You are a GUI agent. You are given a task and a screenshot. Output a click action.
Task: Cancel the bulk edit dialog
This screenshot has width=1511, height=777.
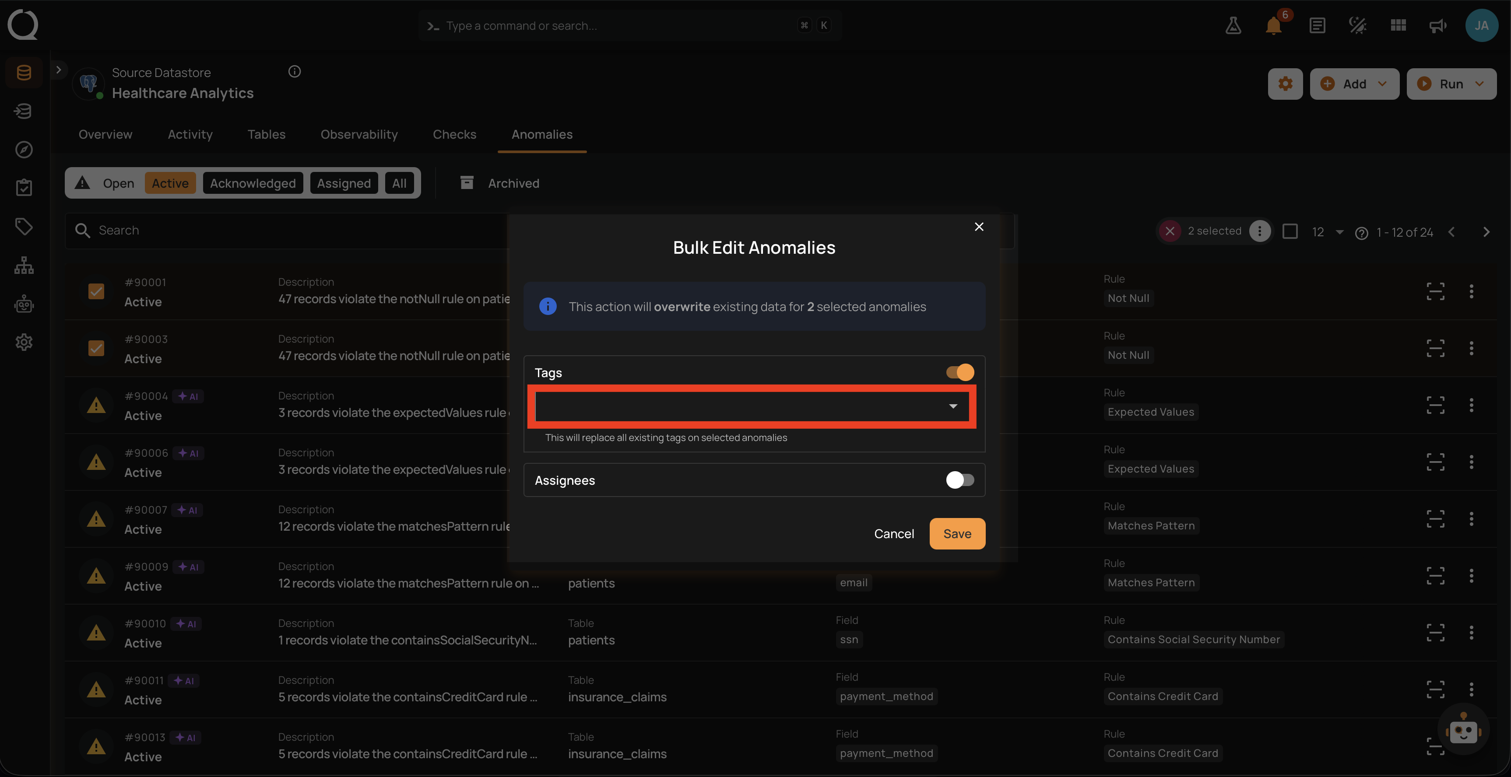pyautogui.click(x=894, y=534)
